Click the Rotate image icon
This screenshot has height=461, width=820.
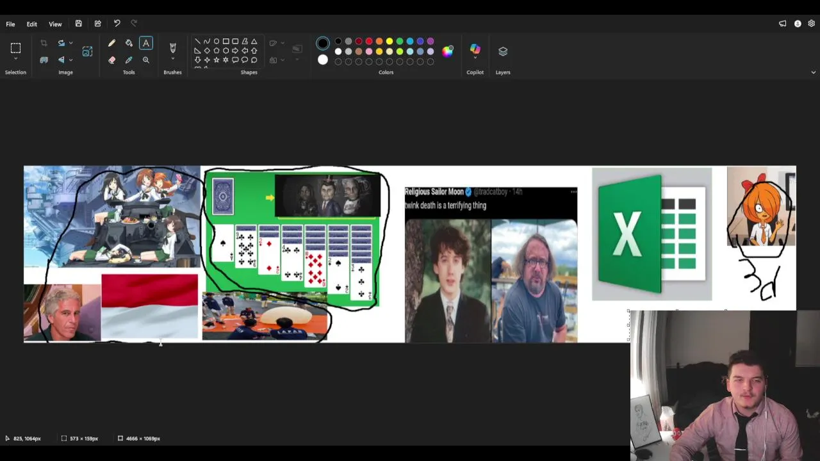pyautogui.click(x=61, y=43)
